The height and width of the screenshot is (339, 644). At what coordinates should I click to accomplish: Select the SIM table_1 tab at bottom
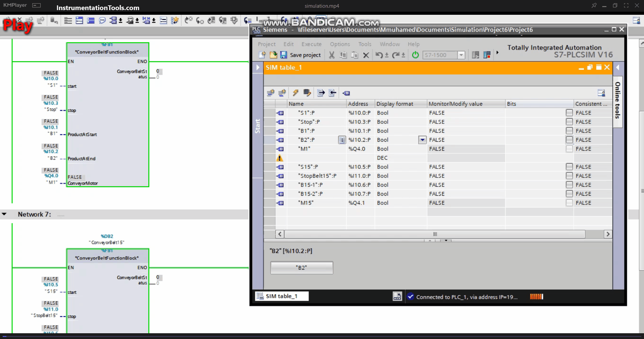282,296
